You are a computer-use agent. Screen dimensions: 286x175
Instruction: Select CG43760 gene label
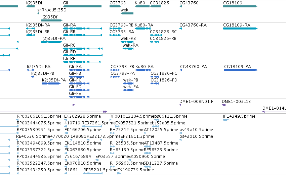click(x=189, y=3)
